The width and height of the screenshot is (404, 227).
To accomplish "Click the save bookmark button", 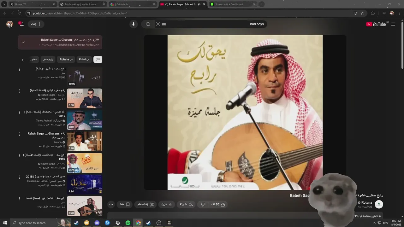I will click(125, 204).
